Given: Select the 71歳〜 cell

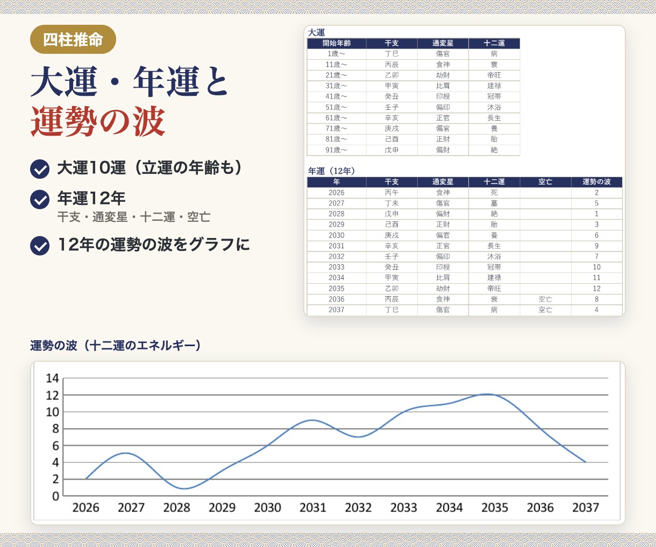Looking at the screenshot, I should click(337, 129).
